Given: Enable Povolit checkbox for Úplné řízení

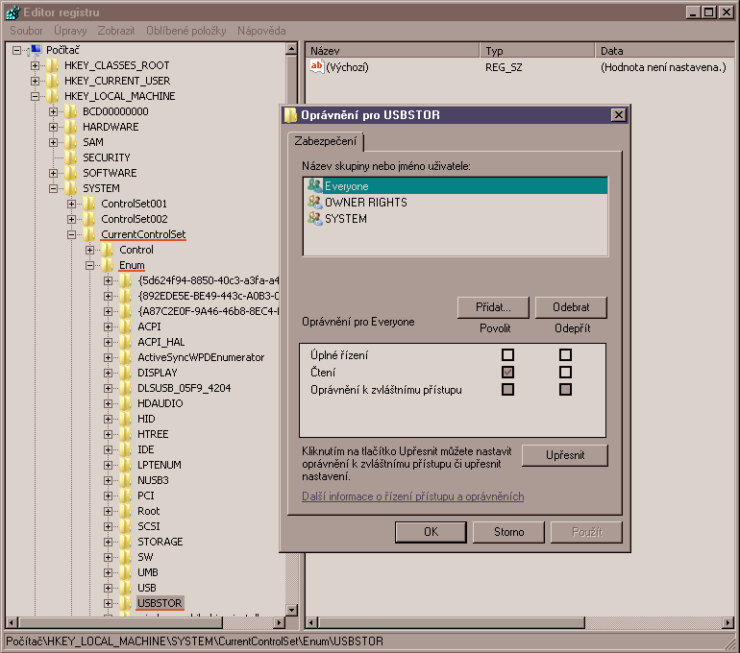Looking at the screenshot, I should [x=507, y=355].
